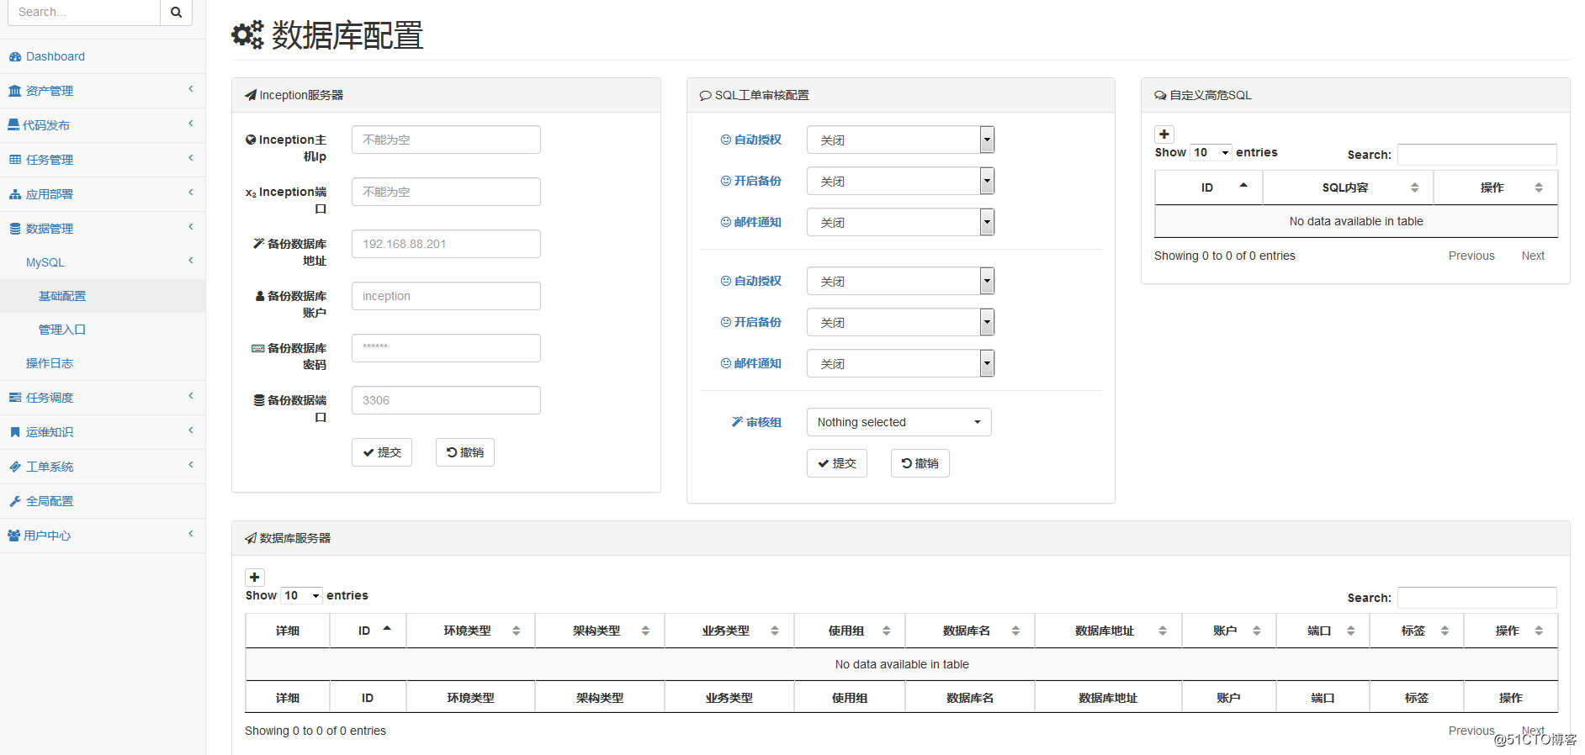
Task: Open the first 开启备份 dropdown
Action: [x=900, y=181]
